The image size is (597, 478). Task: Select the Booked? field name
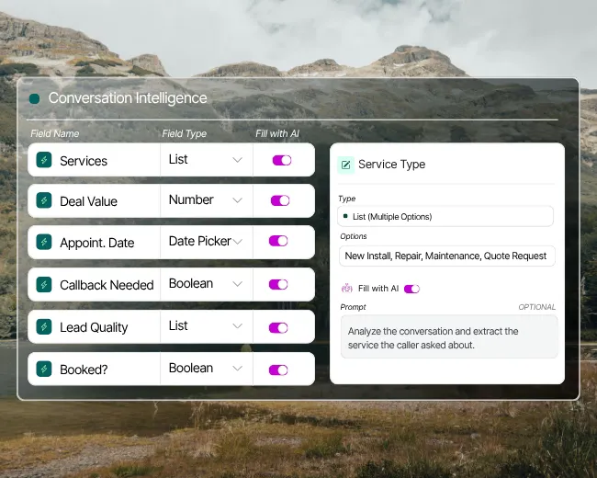coord(84,370)
